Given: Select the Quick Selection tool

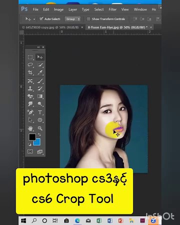Looking at the screenshot, I should (40, 64).
